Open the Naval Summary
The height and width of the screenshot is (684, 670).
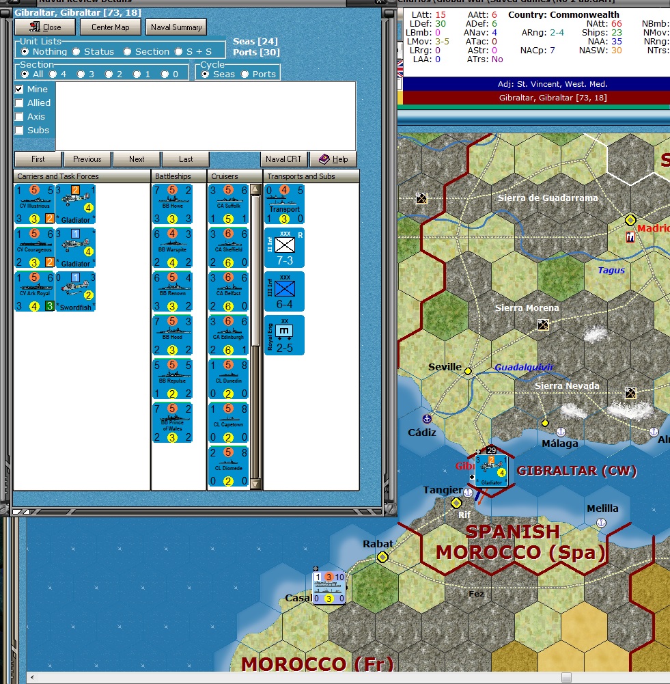pyautogui.click(x=176, y=27)
